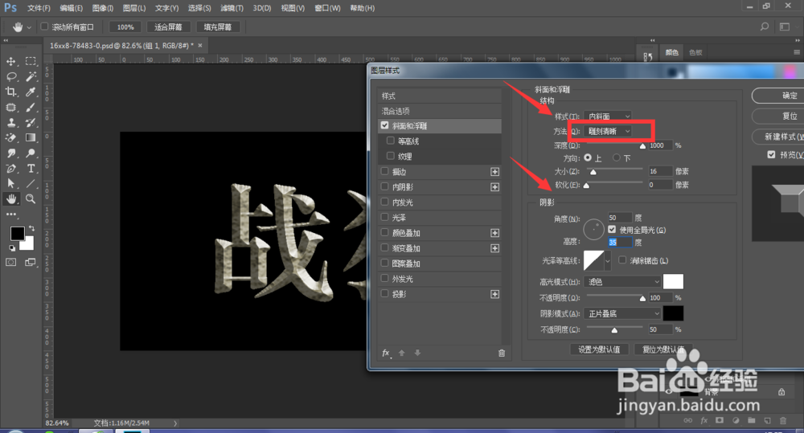Reset default foreground and background colors
The image size is (804, 433).
coord(12,248)
